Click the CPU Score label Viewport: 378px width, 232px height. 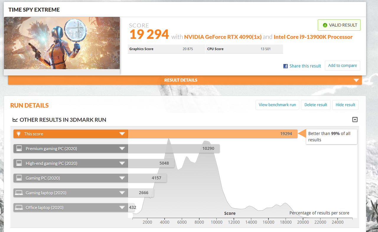click(215, 49)
